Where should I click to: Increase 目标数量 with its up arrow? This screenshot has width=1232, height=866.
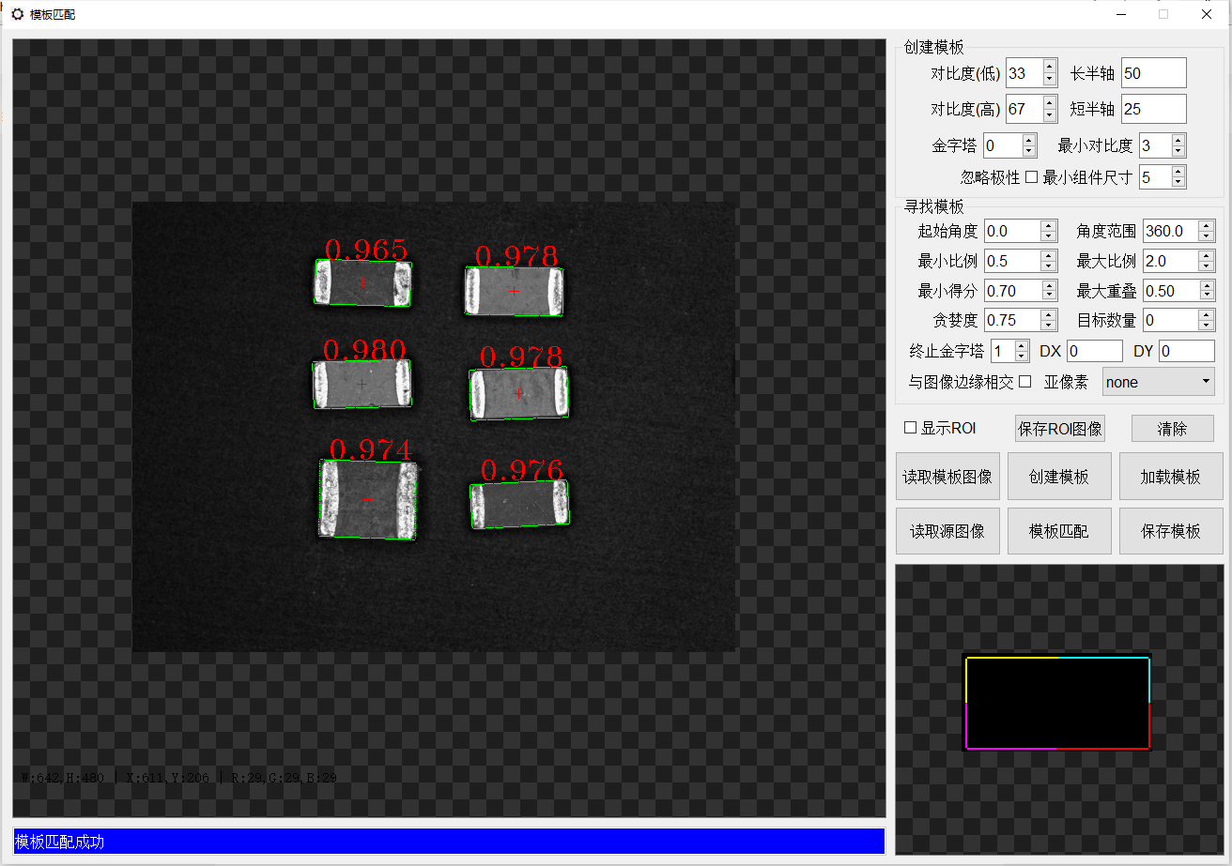point(1207,314)
